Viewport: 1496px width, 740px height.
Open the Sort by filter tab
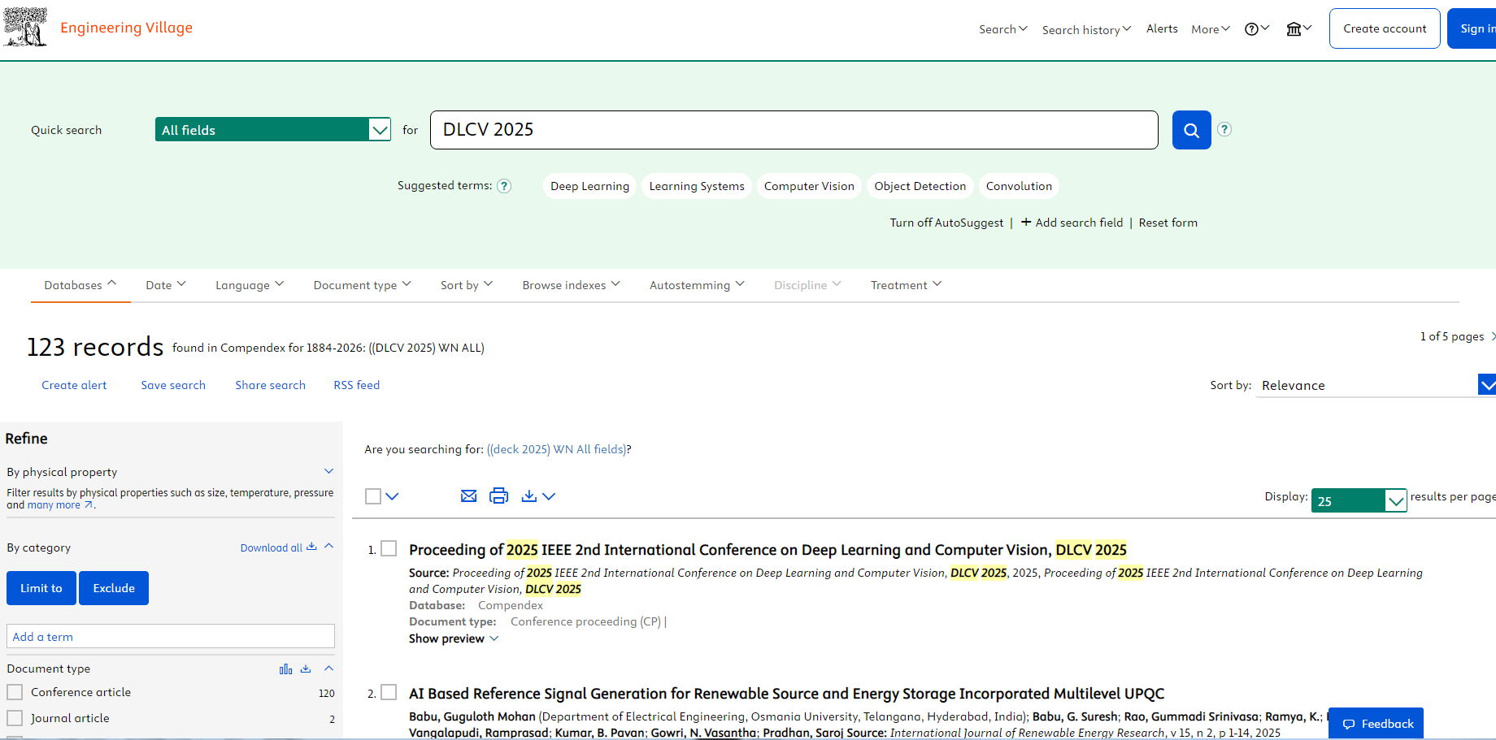point(467,285)
